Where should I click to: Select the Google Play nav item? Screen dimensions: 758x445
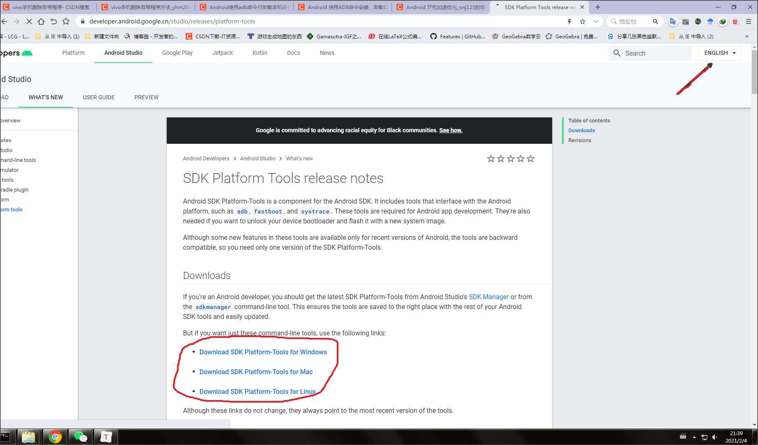click(177, 53)
